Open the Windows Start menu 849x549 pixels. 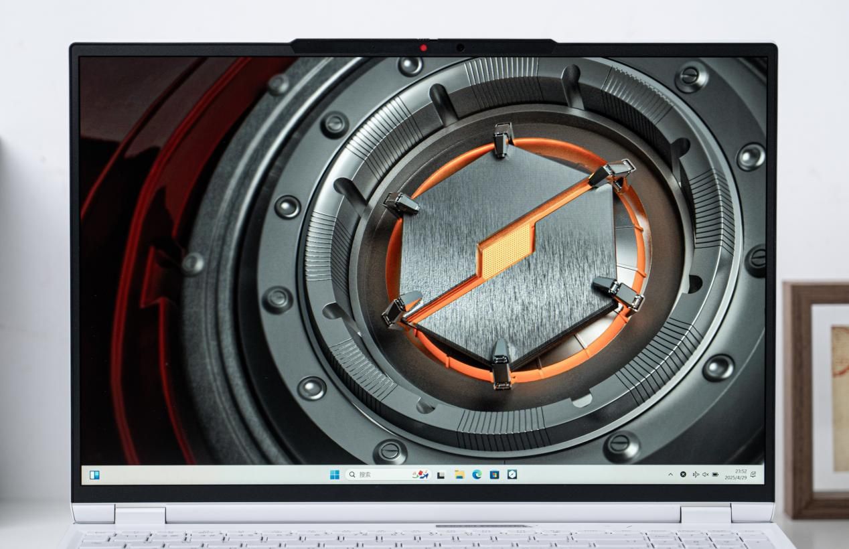[x=334, y=475]
